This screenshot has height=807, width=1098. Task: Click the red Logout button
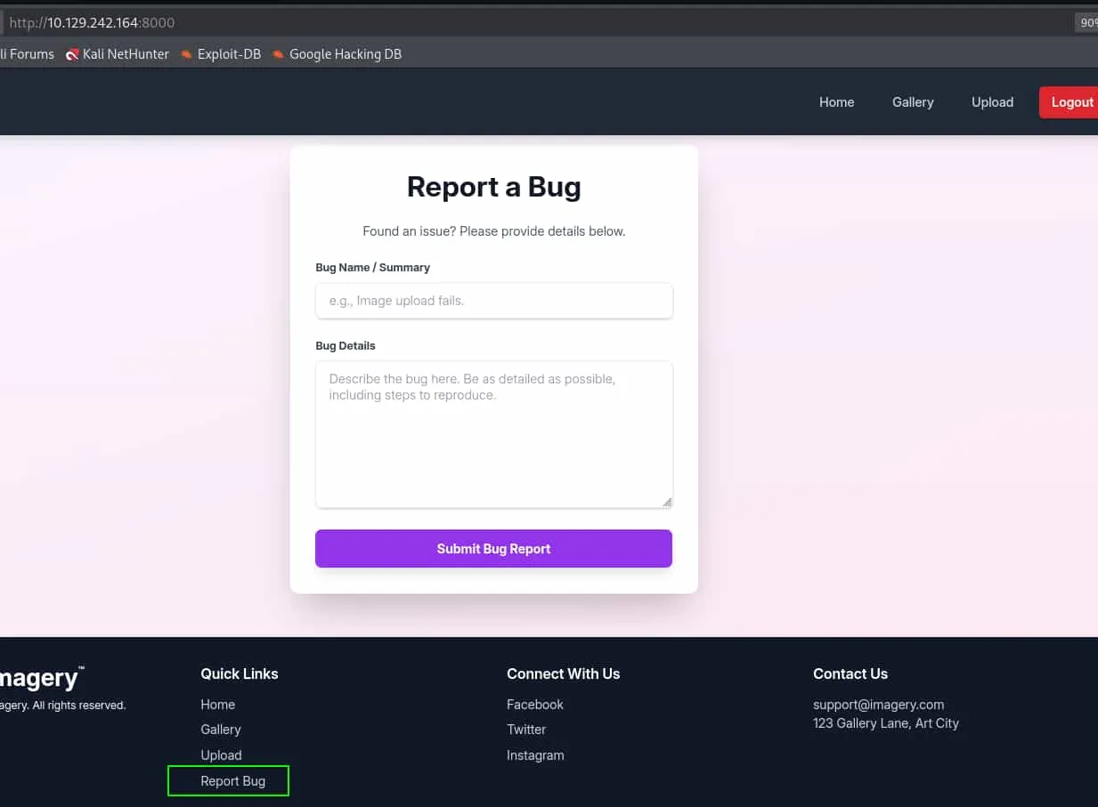[1069, 102]
